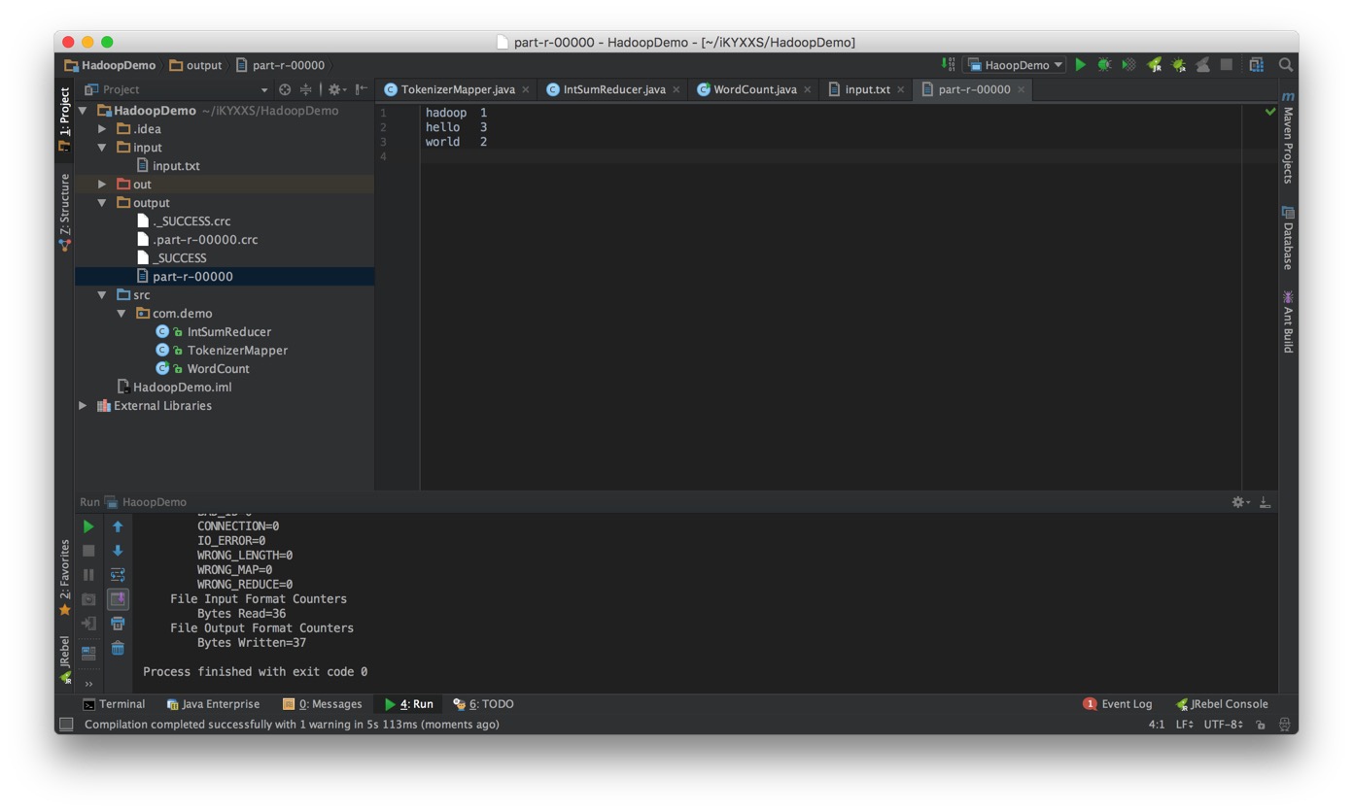1353x812 pixels.
Task: Expand the out folder in the project tree
Action: (102, 185)
